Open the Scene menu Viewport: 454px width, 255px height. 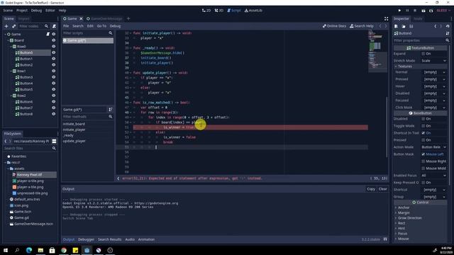(x=8, y=11)
